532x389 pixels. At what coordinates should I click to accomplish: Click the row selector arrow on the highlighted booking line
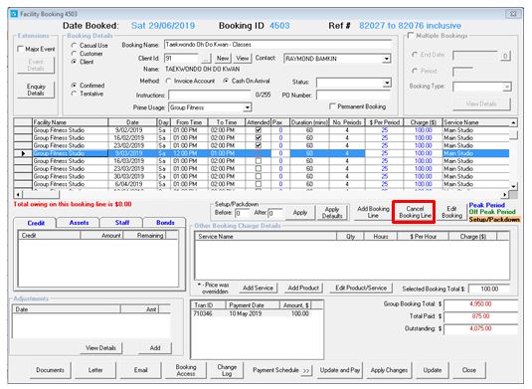[23, 153]
